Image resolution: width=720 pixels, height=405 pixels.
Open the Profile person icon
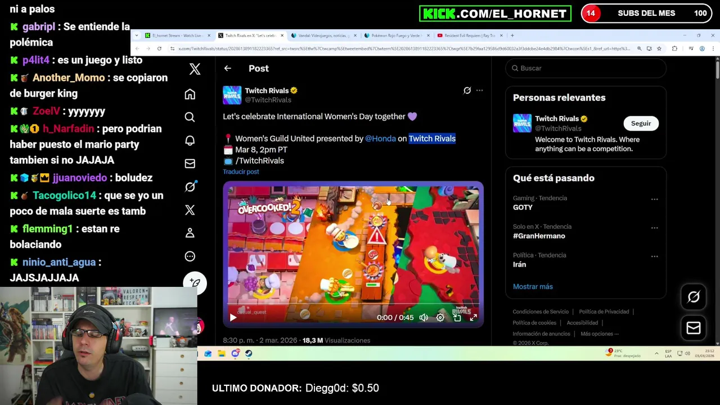190,233
